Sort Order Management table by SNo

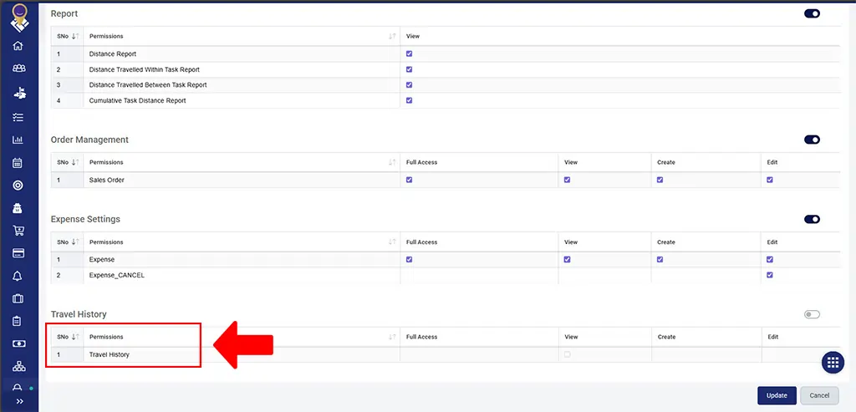[75, 162]
